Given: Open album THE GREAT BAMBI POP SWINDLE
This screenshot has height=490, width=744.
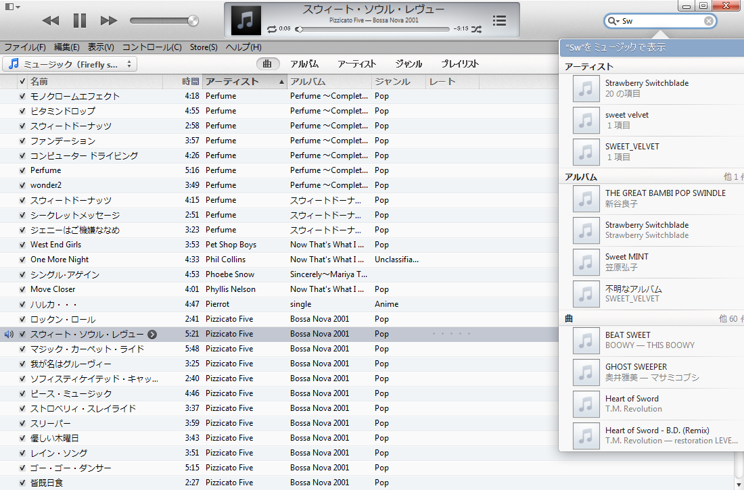Looking at the screenshot, I should click(x=651, y=199).
